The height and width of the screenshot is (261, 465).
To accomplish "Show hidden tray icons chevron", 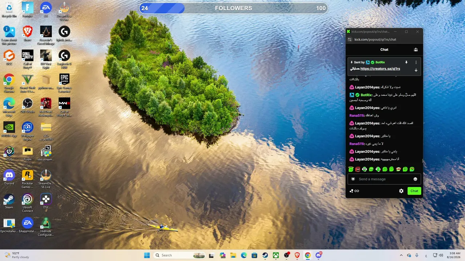I will point(402,255).
